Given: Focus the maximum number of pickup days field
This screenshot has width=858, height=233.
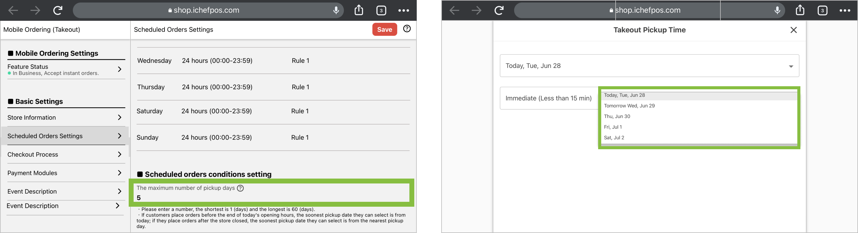Looking at the screenshot, I should coord(271,198).
